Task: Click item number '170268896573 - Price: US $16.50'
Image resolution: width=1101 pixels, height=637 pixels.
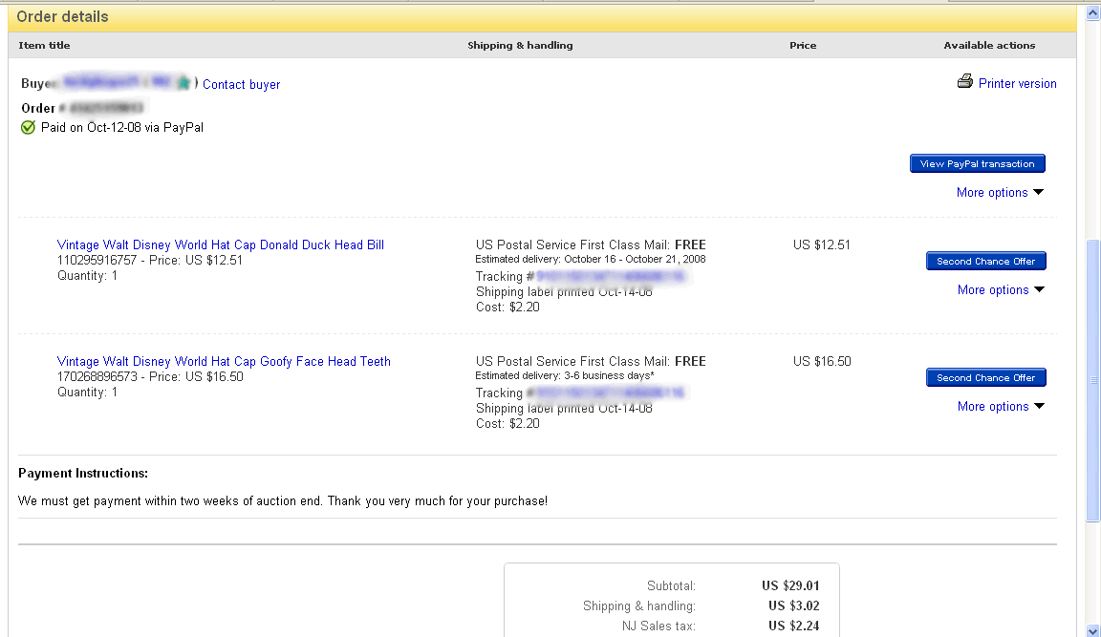Action: point(150,376)
